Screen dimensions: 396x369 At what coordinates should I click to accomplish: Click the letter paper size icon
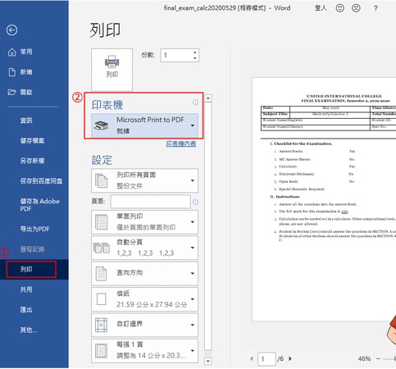point(102,299)
